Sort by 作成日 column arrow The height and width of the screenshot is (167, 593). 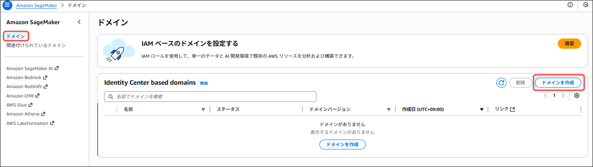[x=481, y=109]
